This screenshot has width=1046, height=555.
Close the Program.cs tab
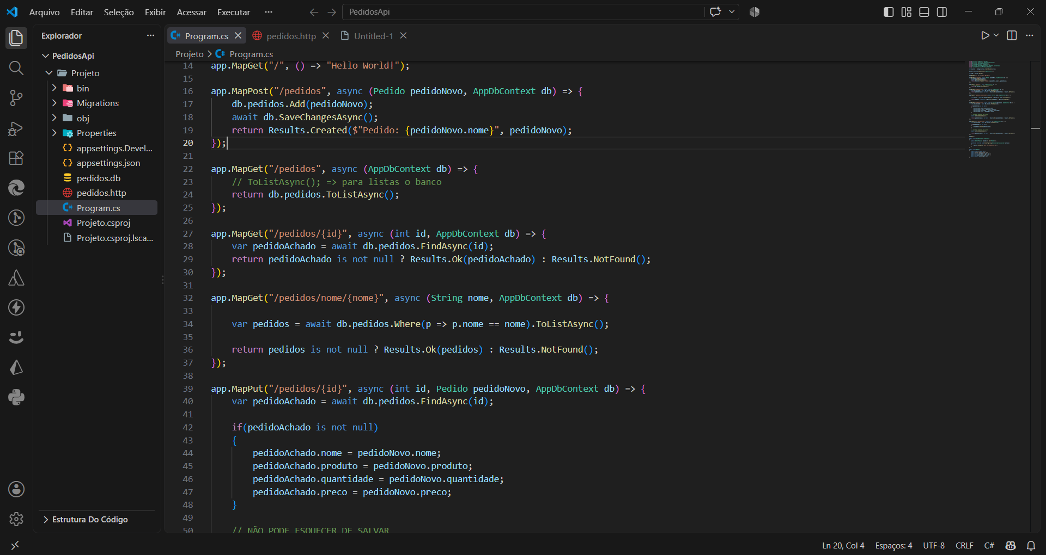pos(238,35)
